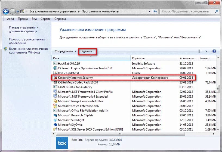Click the version text 4.0.4336.0
222x152 pixels.
click(x=116, y=140)
